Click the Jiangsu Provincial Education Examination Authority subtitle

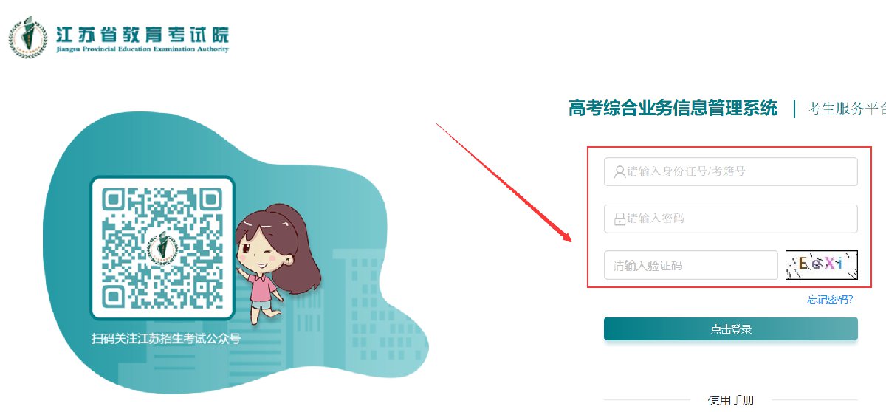[142, 49]
